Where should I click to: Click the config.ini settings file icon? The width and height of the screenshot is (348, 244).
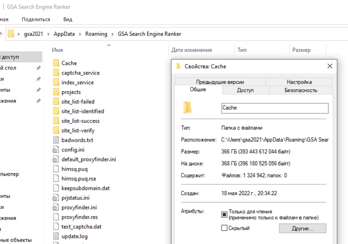click(55, 150)
